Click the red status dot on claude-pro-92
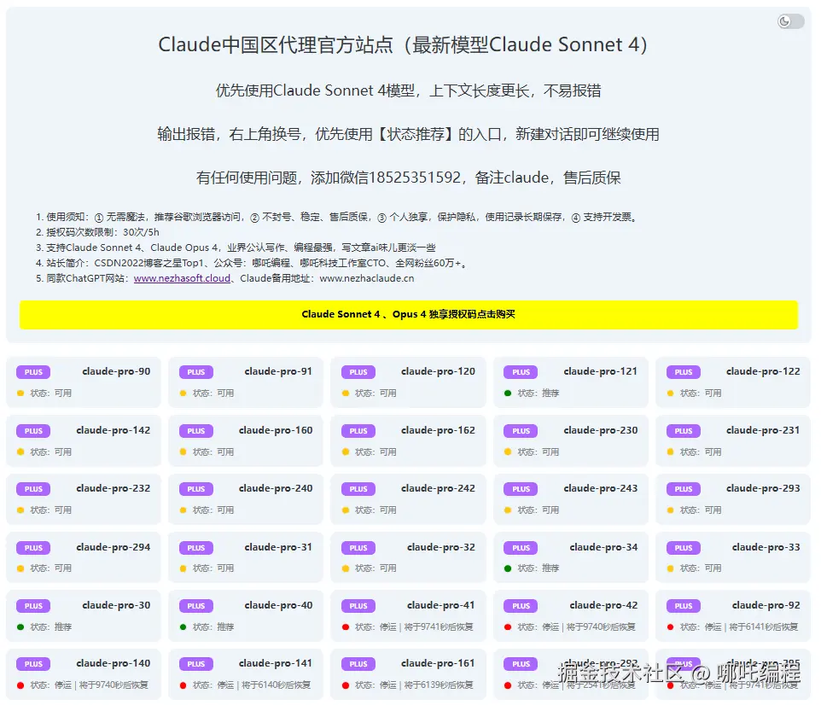The width and height of the screenshot is (821, 705). pyautogui.click(x=670, y=627)
